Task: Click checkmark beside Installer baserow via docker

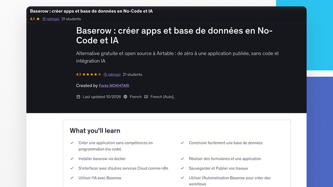Action: coord(72,159)
